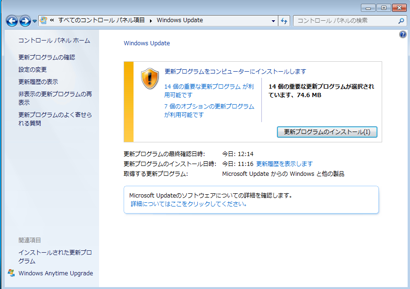Close the Windows Update window
The width and height of the screenshot is (410, 289).
tap(399, 8)
